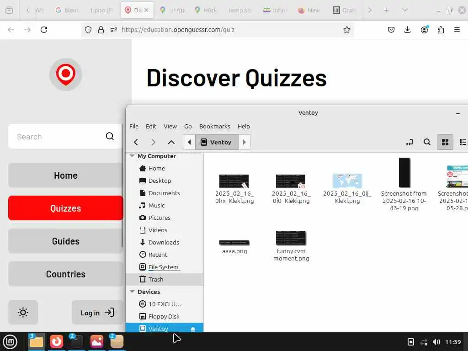
Task: Go back in Firefox history
Action: pos(11,30)
